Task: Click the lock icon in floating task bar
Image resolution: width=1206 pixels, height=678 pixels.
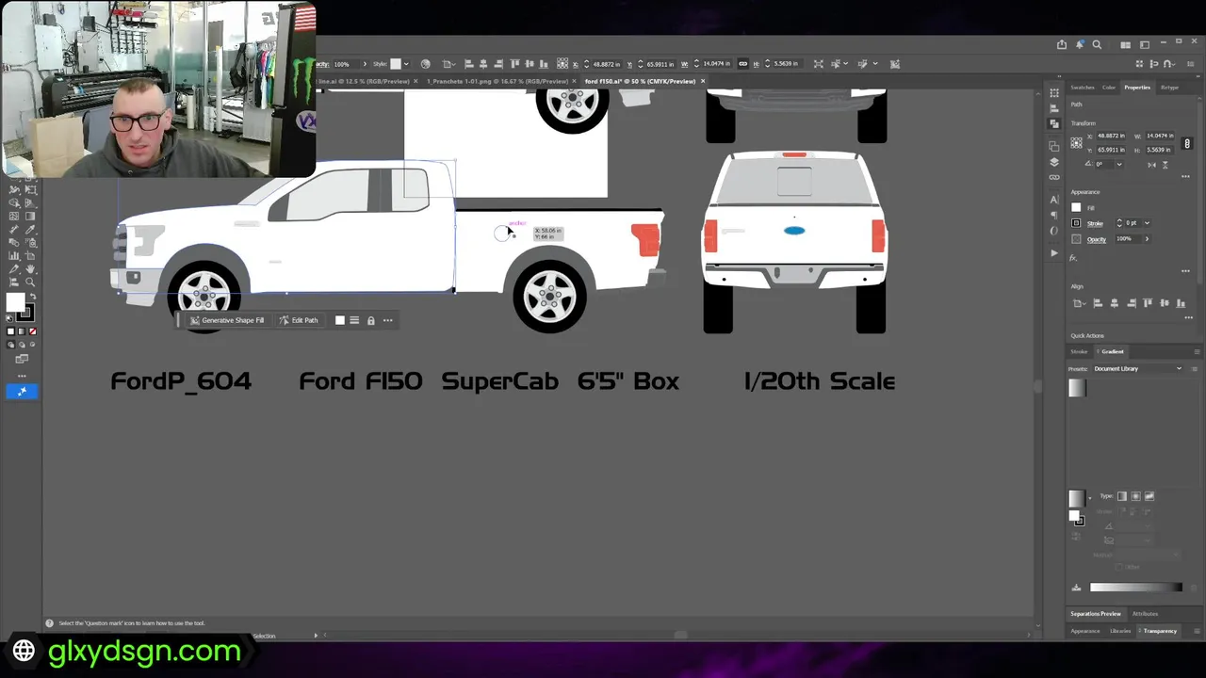Action: 370,320
